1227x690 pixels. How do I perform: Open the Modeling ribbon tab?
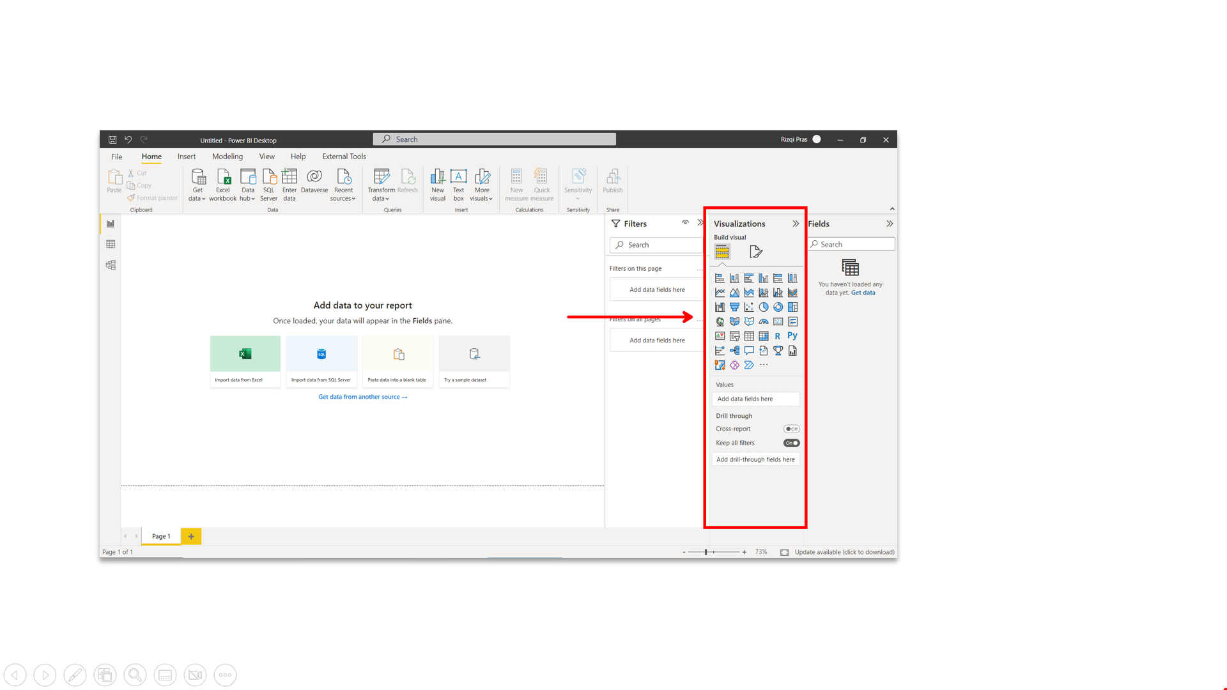coord(228,157)
